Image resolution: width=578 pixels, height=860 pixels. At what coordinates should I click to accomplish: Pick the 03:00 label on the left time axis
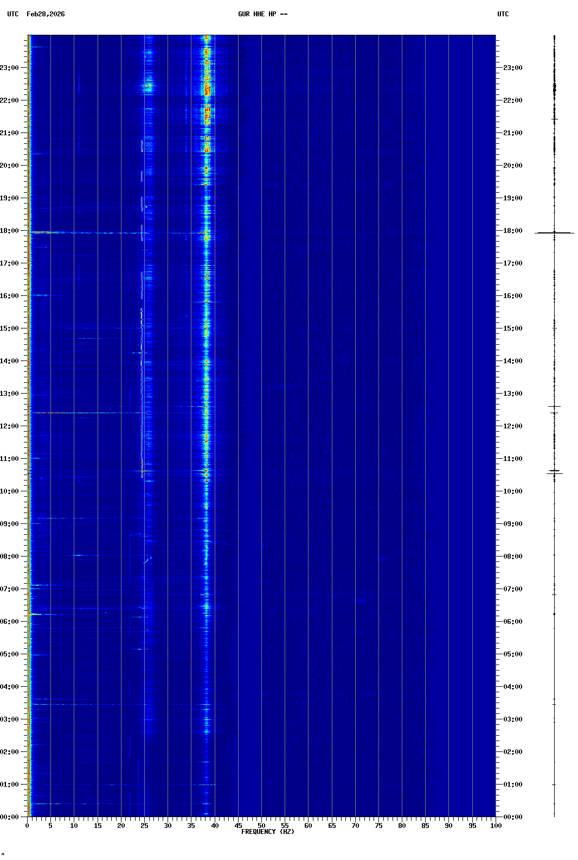click(10, 719)
